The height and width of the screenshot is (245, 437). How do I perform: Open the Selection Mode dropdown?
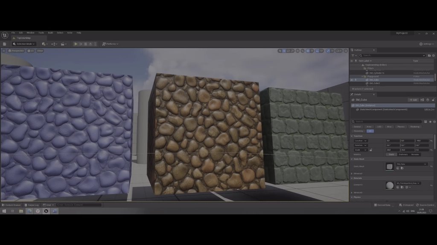coord(24,44)
